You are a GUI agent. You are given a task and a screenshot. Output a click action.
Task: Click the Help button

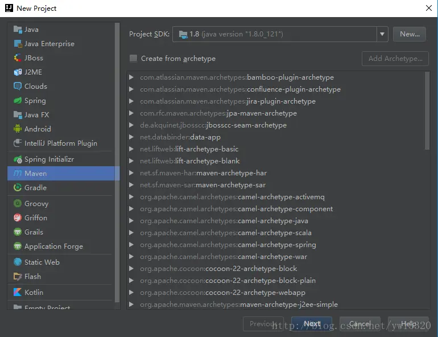tap(408, 324)
